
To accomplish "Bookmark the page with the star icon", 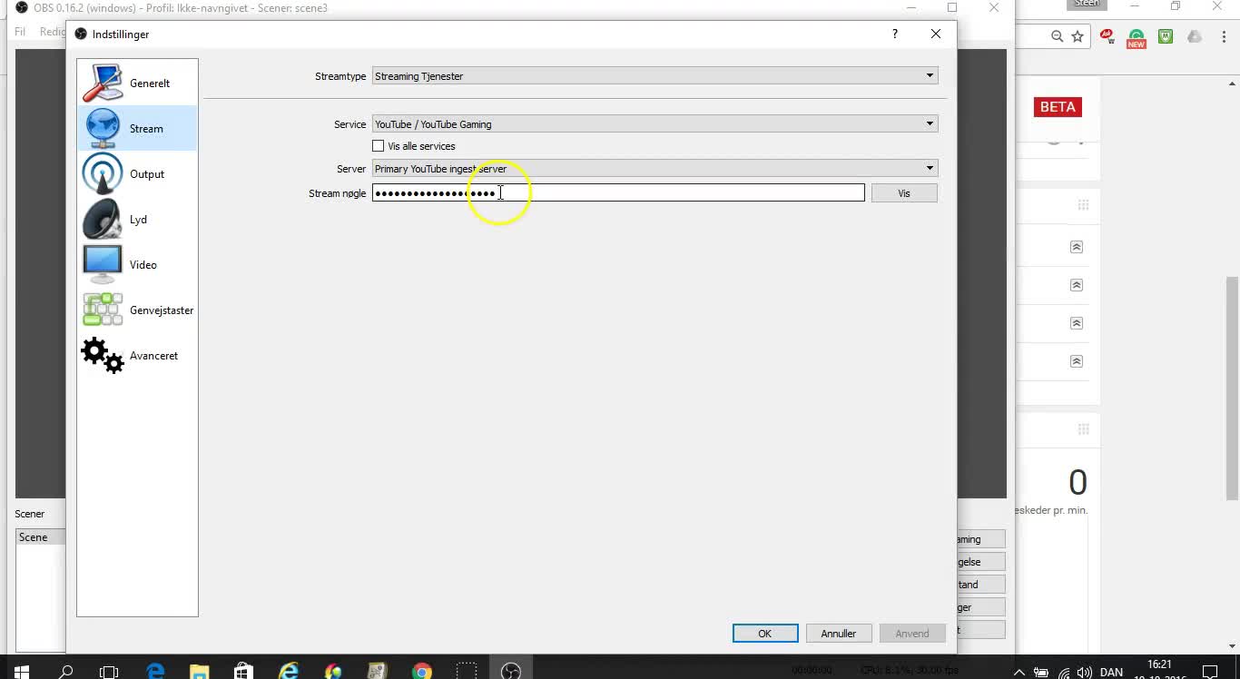I will (x=1078, y=36).
